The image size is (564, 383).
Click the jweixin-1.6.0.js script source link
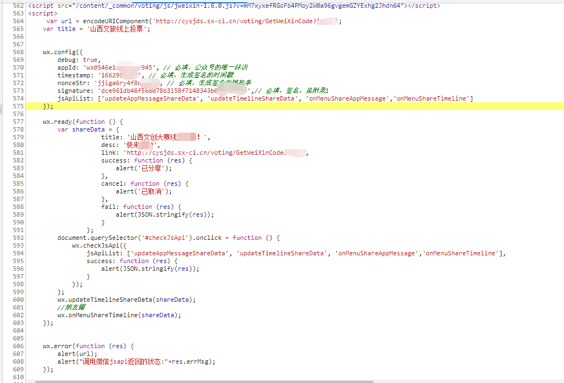click(237, 6)
